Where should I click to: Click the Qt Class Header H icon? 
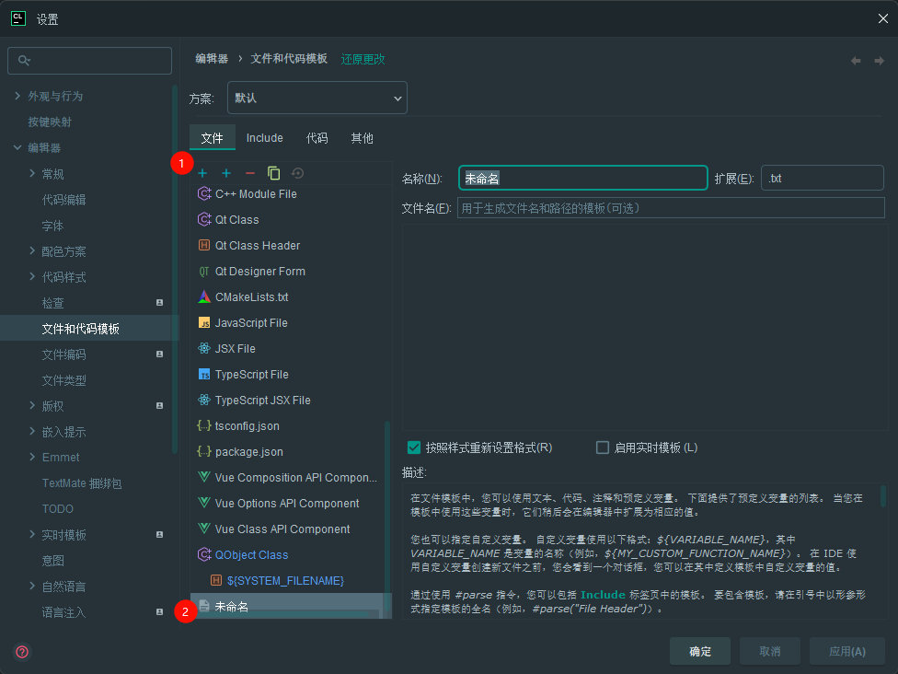point(204,245)
